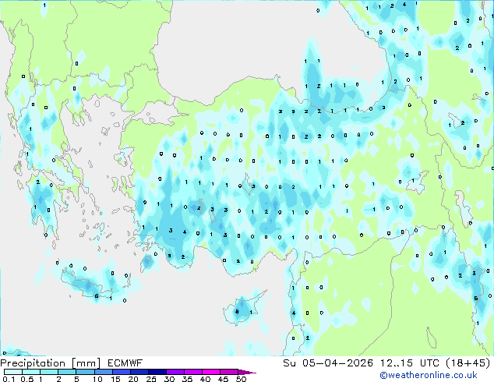The height and width of the screenshot is (382, 494).
Task: Click the '20' legend scale label
Action: [x=133, y=379]
